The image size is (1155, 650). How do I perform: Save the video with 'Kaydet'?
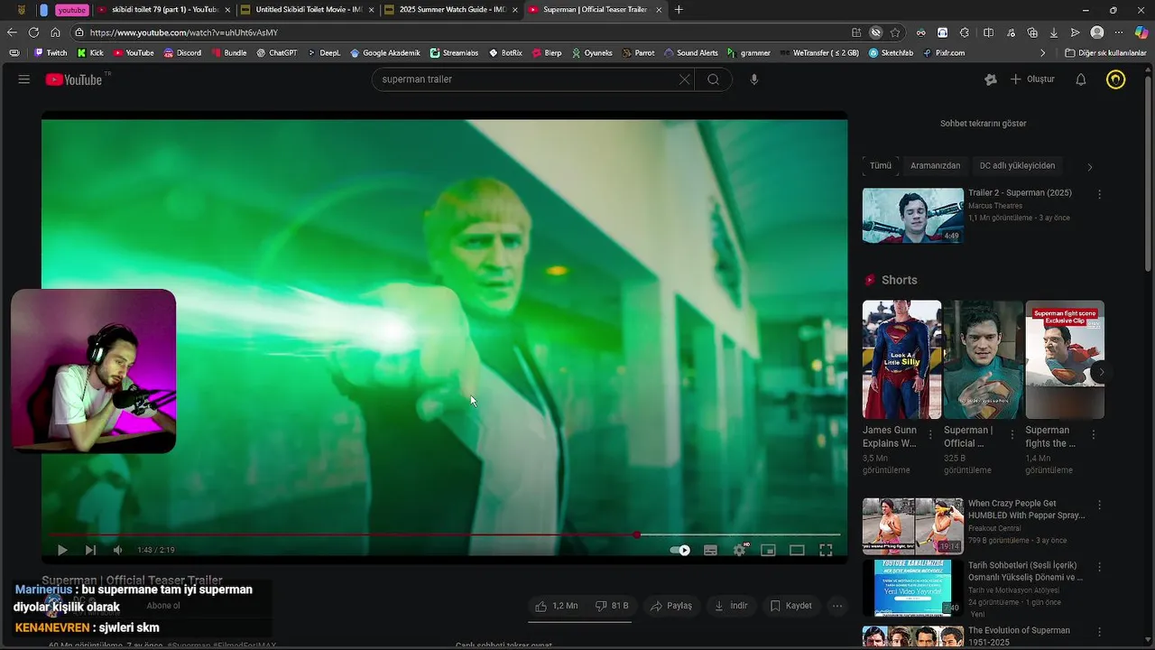pyautogui.click(x=791, y=606)
